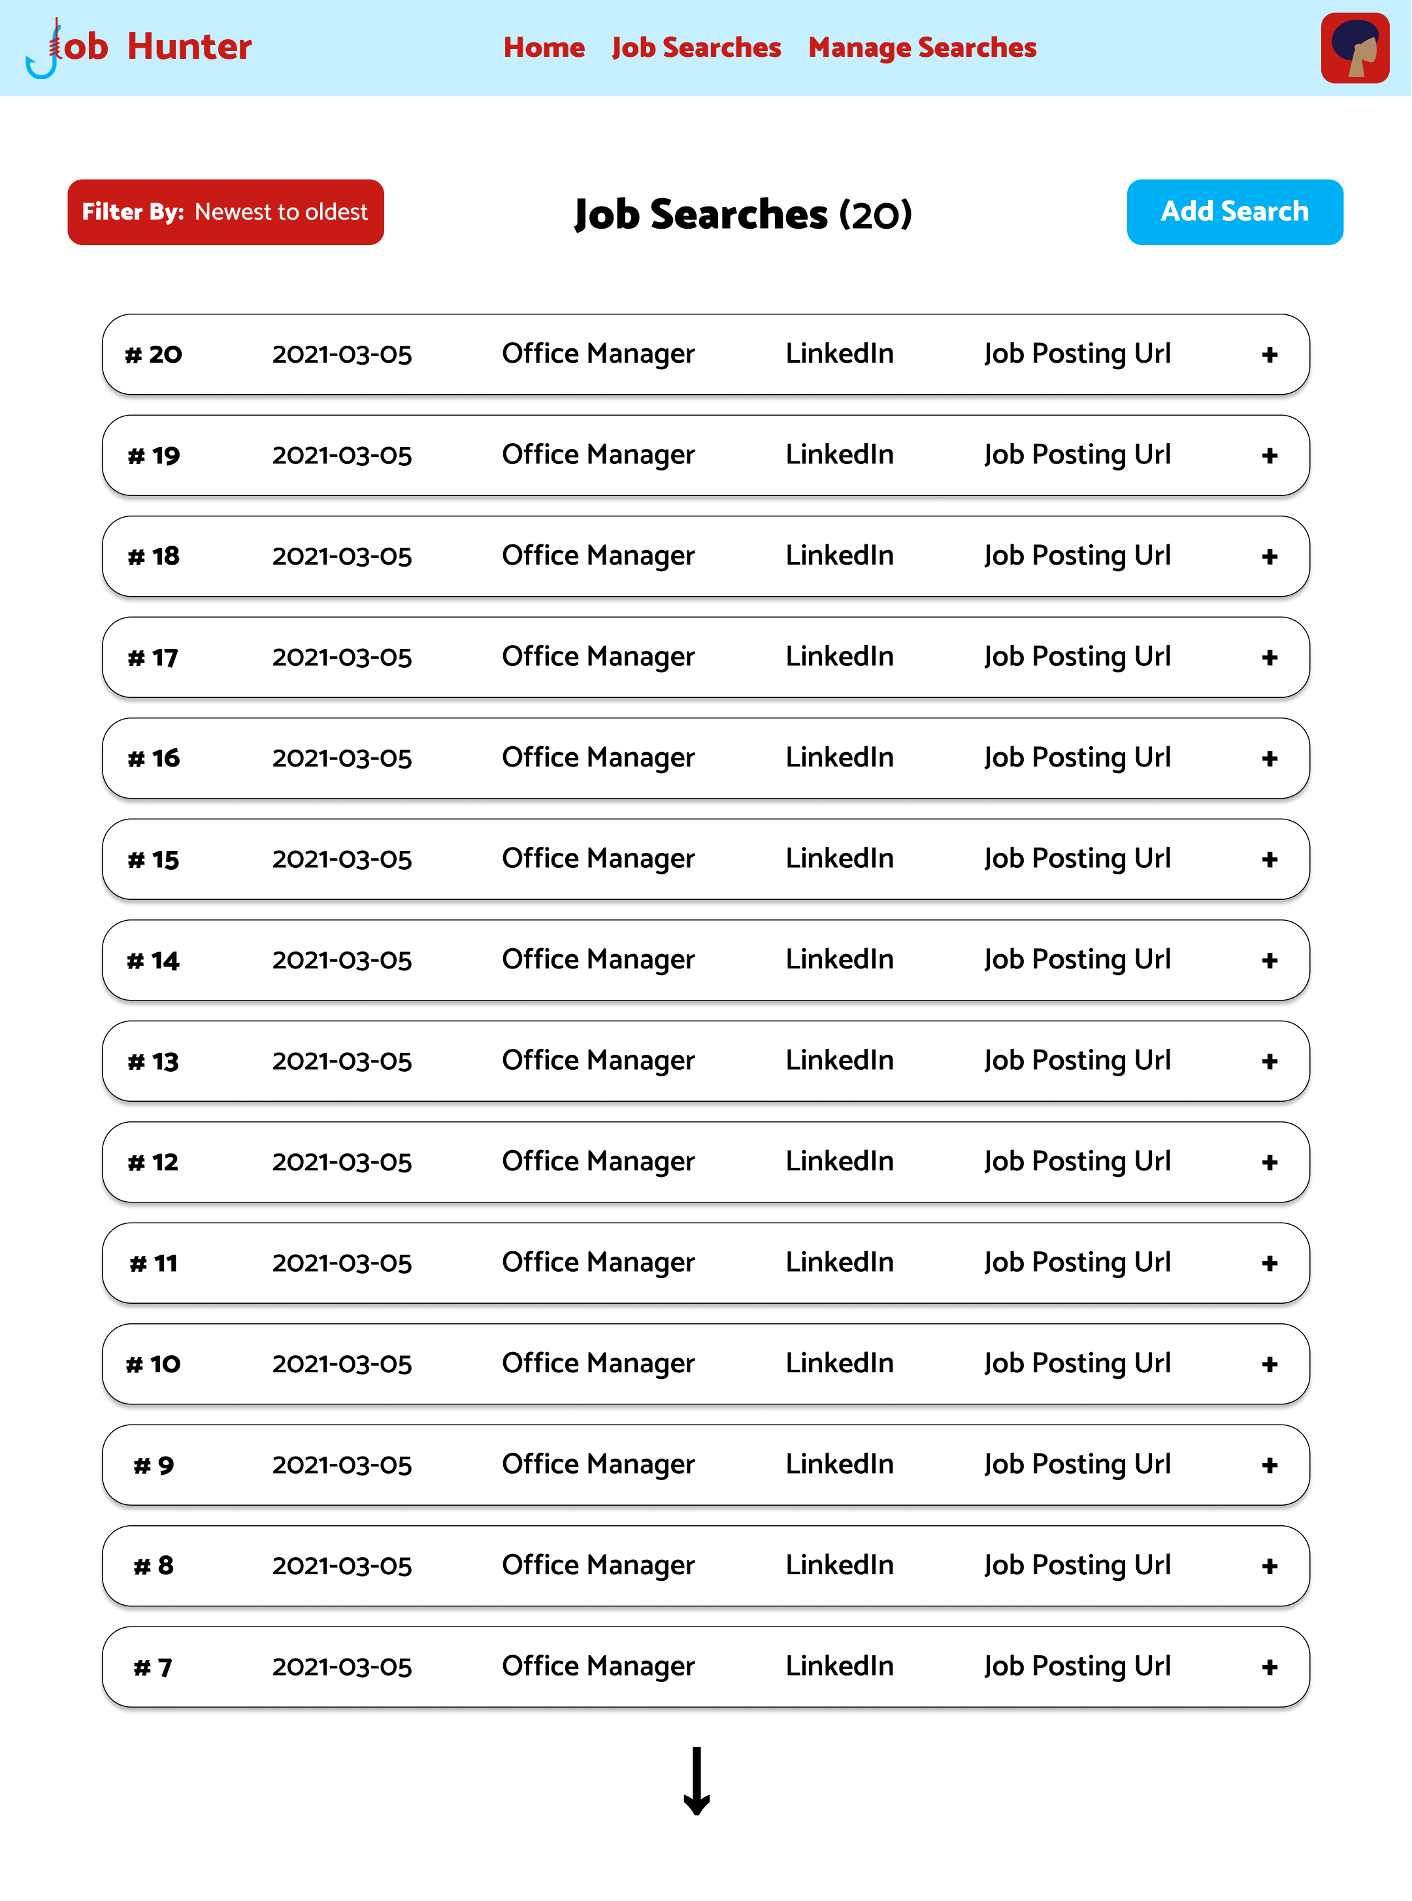
Task: Click the Add Search button
Action: click(1234, 212)
